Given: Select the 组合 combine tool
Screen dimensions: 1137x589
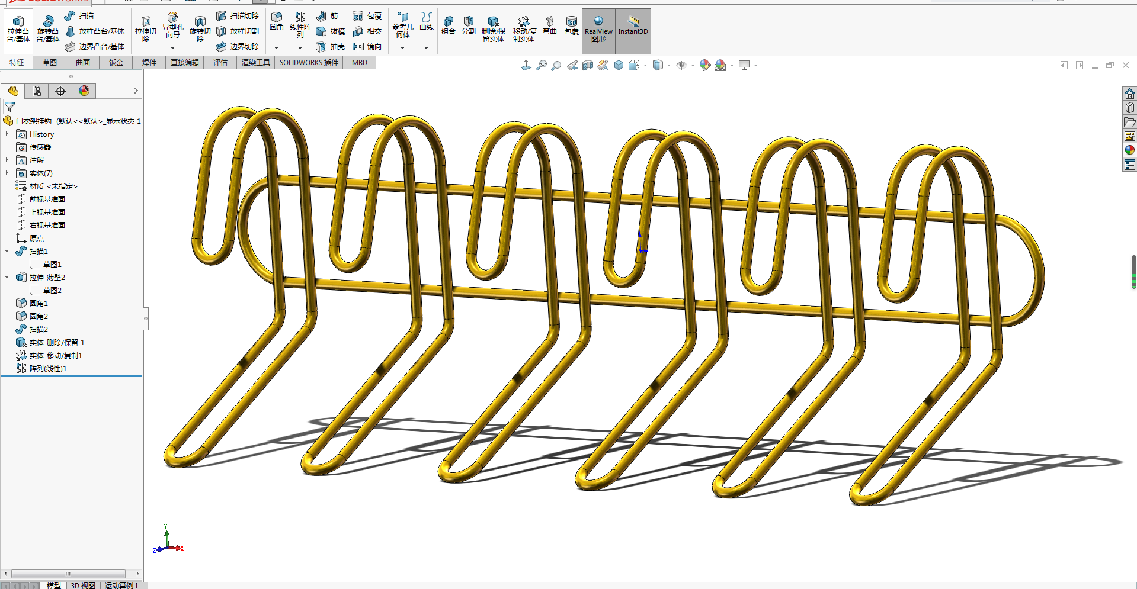Looking at the screenshot, I should click(x=449, y=25).
